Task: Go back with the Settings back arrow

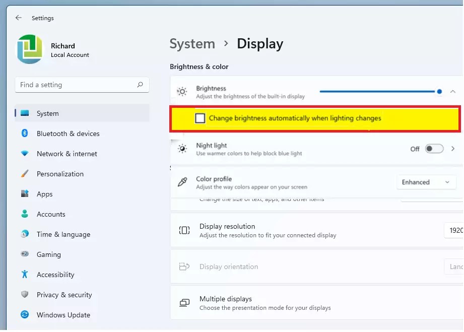Action: pyautogui.click(x=18, y=18)
